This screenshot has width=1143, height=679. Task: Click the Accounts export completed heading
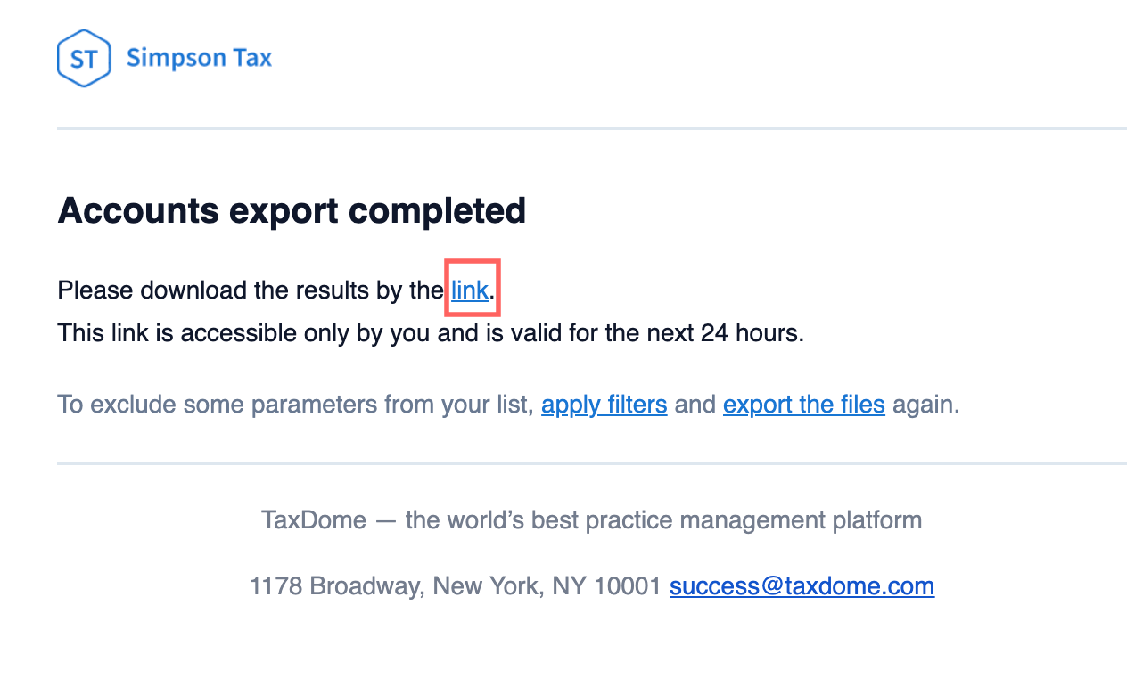pos(292,210)
